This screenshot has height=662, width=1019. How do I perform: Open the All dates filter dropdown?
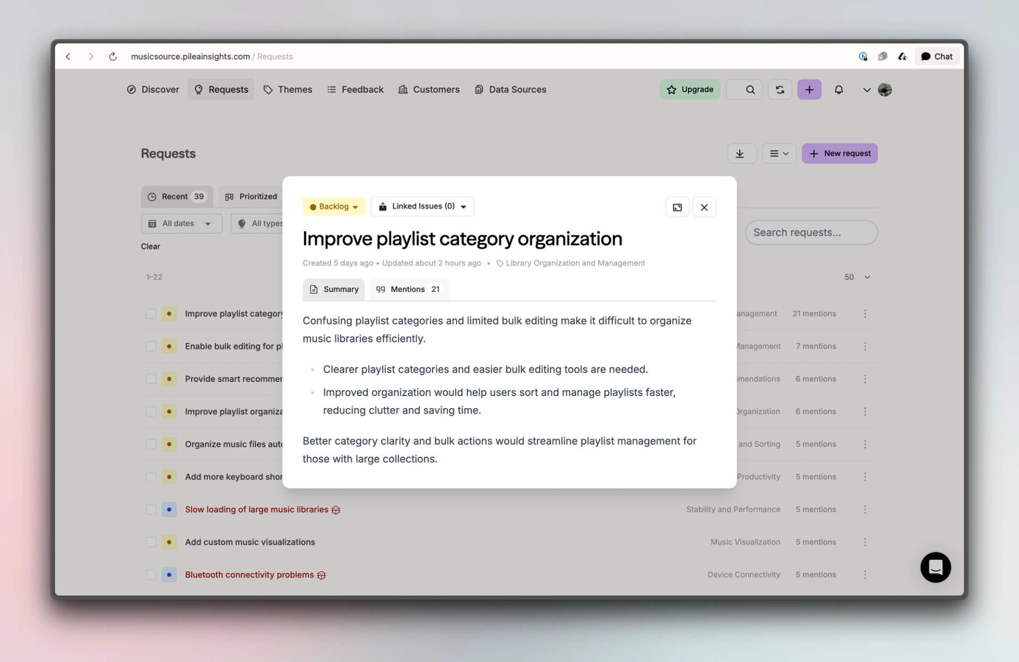coord(182,223)
